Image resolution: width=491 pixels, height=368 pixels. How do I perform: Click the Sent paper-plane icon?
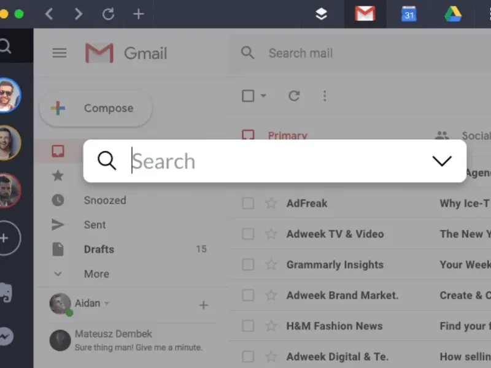pos(58,224)
